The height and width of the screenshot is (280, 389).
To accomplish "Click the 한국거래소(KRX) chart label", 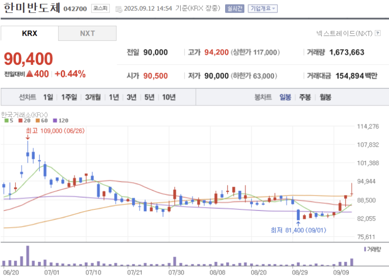I will [25, 115].
